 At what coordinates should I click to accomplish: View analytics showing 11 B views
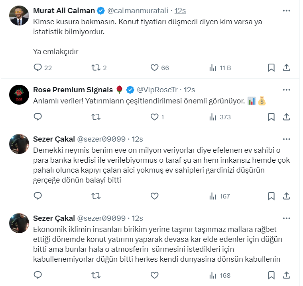[213, 68]
